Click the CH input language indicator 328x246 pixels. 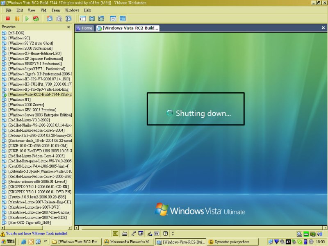(x=116, y=233)
